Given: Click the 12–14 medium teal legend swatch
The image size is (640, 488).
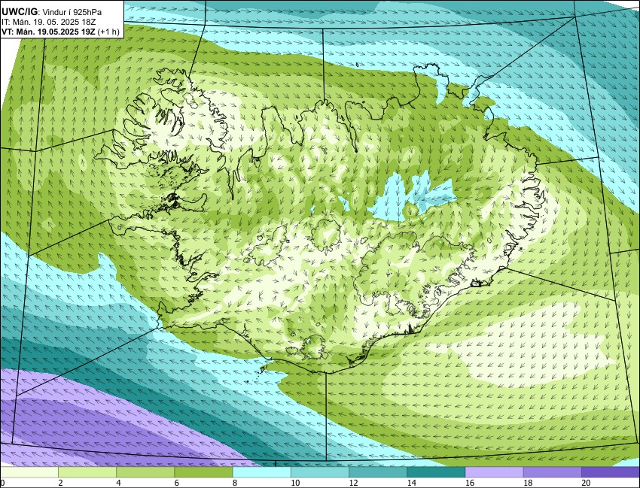Looking at the screenshot, I should click(378, 472).
